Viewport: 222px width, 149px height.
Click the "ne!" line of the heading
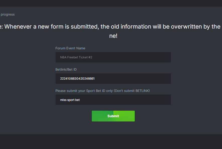click(x=113, y=36)
